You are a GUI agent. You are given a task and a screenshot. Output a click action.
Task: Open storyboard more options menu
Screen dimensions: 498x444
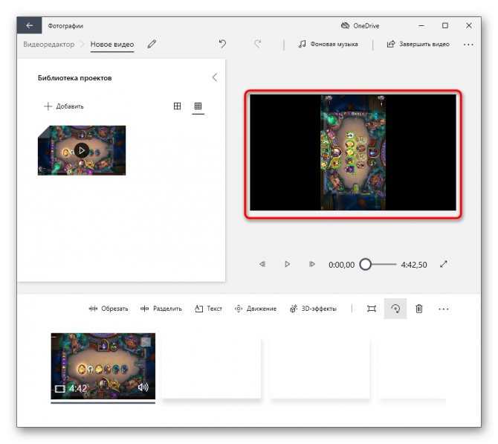coord(444,309)
